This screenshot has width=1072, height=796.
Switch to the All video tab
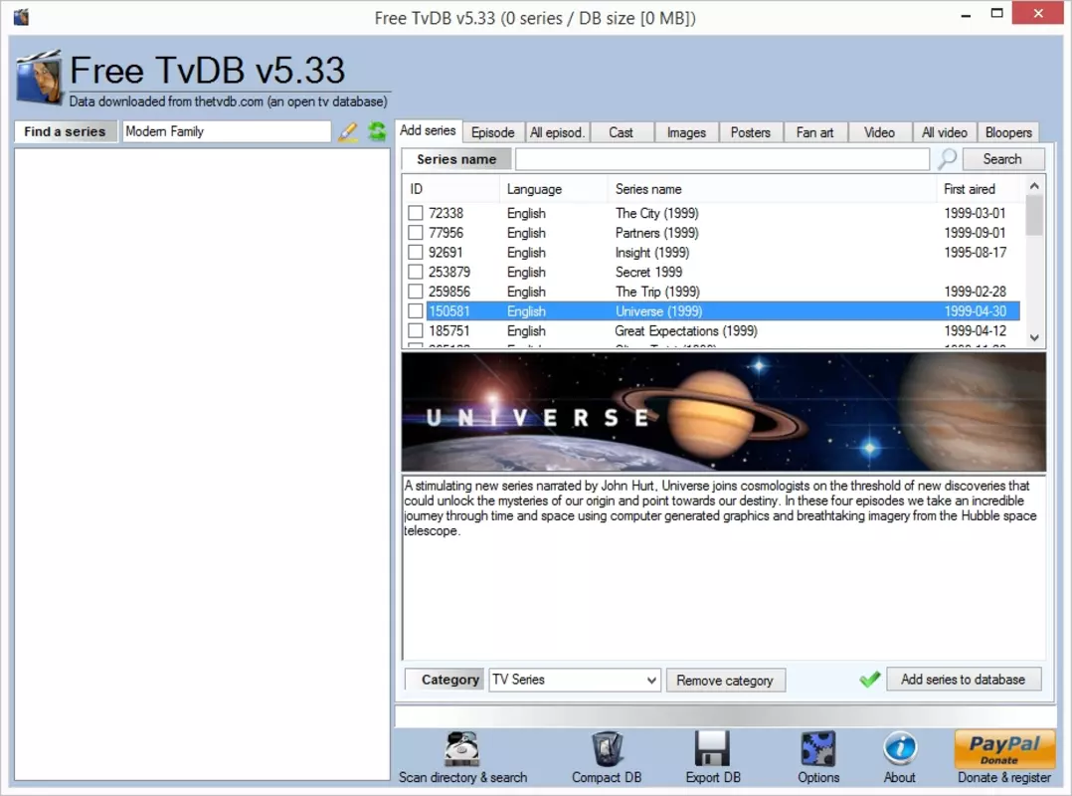[944, 132]
